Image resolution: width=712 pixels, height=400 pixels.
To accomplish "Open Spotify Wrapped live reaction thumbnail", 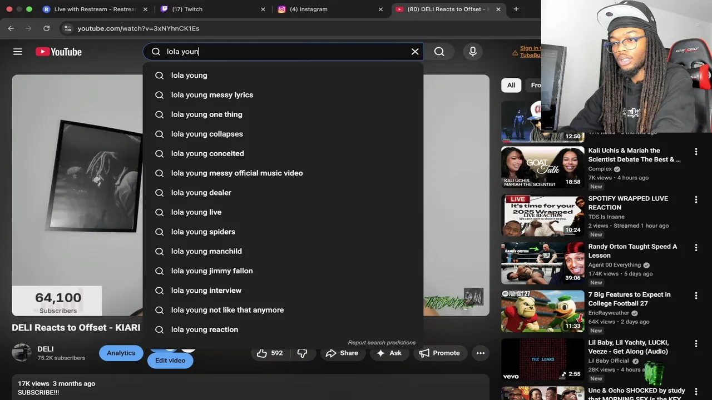I will tap(543, 216).
